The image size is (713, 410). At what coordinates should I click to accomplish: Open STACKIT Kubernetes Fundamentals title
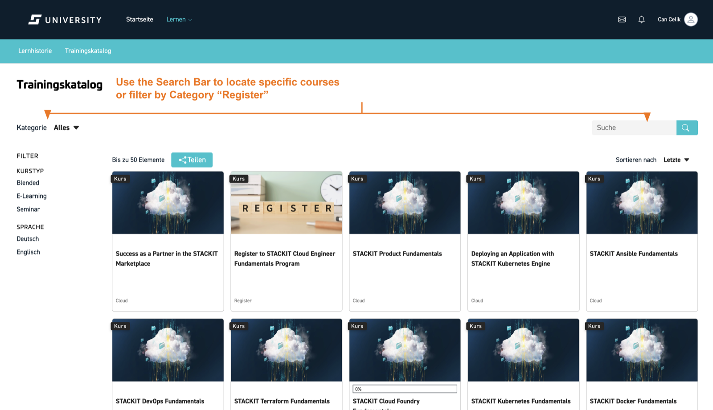[521, 401]
